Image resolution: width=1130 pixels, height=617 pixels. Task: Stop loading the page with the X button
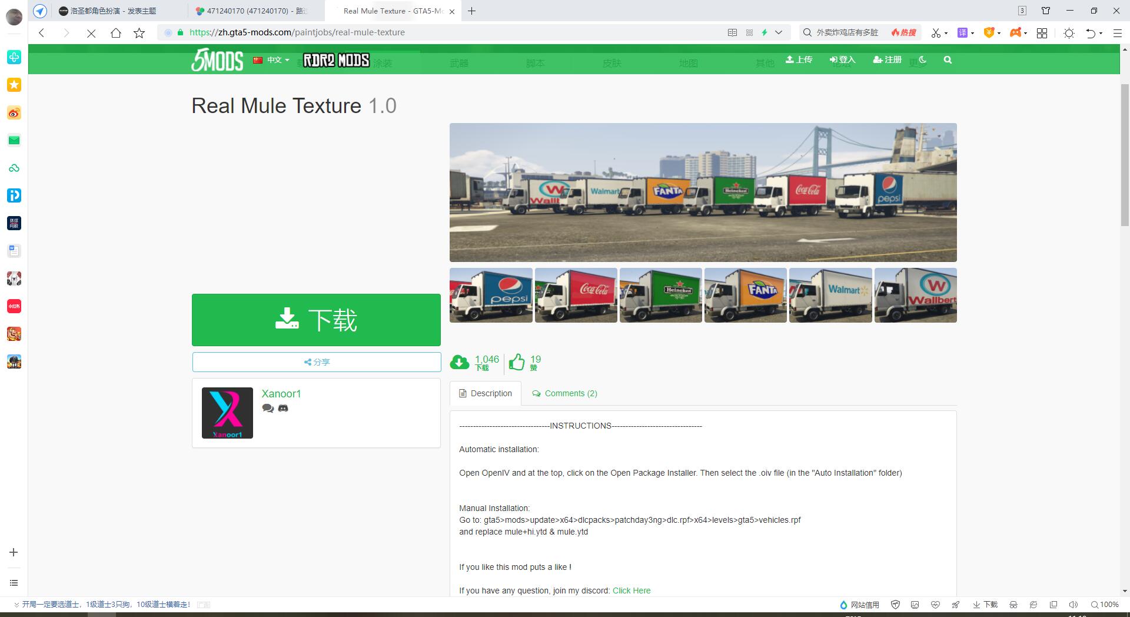pos(91,33)
